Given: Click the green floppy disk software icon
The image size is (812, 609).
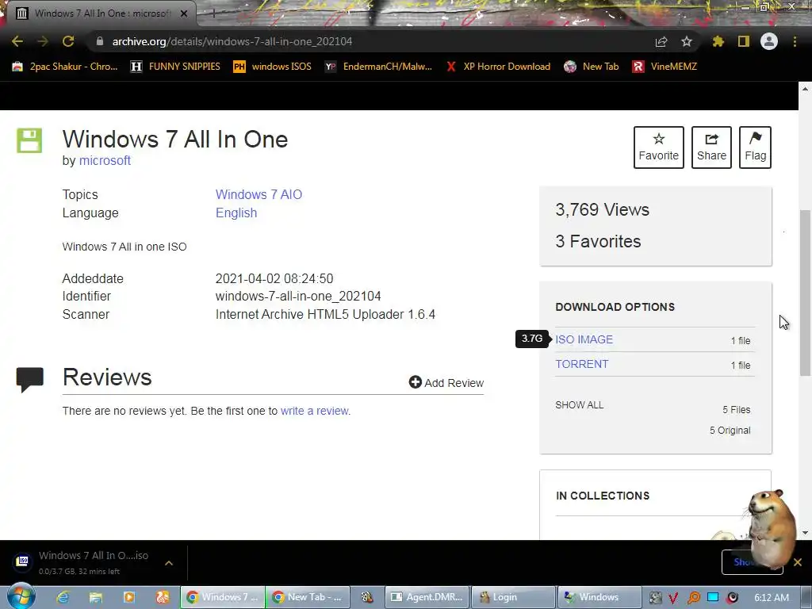Looking at the screenshot, I should pos(29,140).
